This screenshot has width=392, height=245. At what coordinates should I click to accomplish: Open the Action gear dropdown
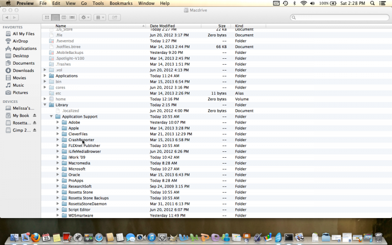tap(85, 17)
